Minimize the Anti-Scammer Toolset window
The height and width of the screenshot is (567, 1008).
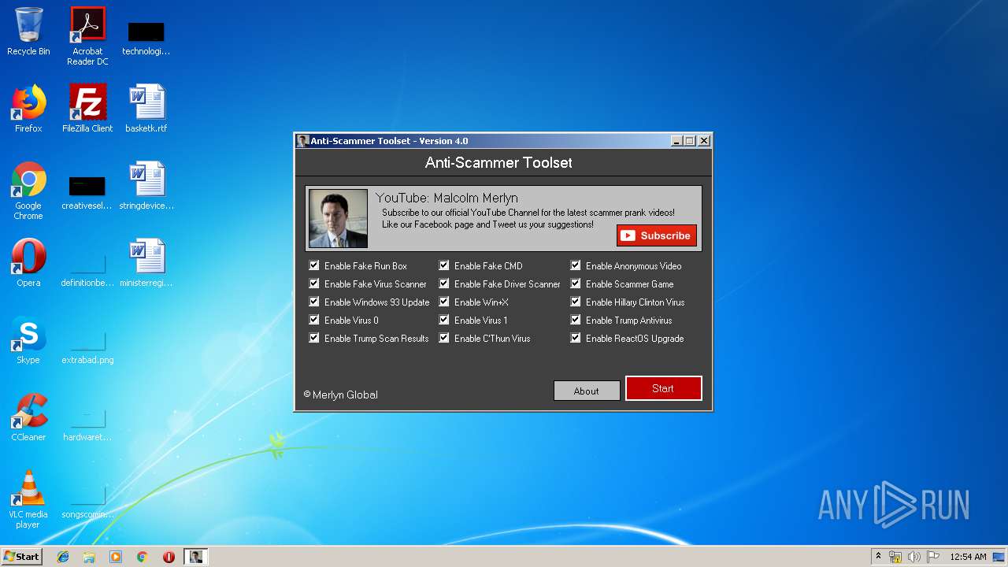click(676, 141)
